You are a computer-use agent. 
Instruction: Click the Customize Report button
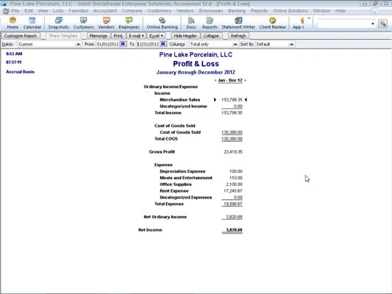click(21, 36)
